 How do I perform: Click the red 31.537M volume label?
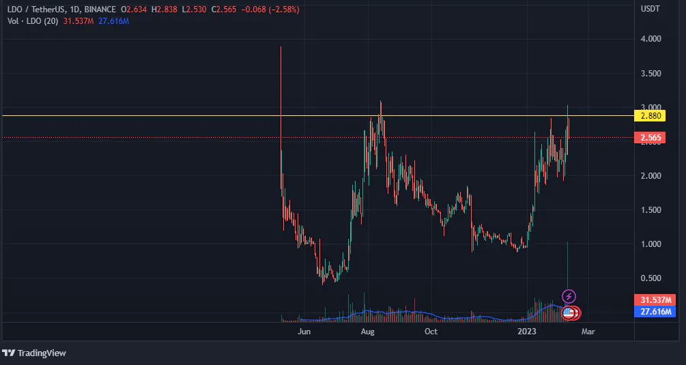[655, 300]
